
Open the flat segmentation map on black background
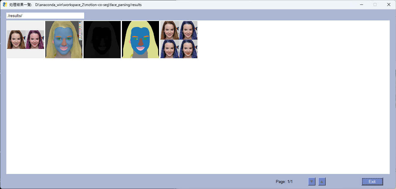140,40
